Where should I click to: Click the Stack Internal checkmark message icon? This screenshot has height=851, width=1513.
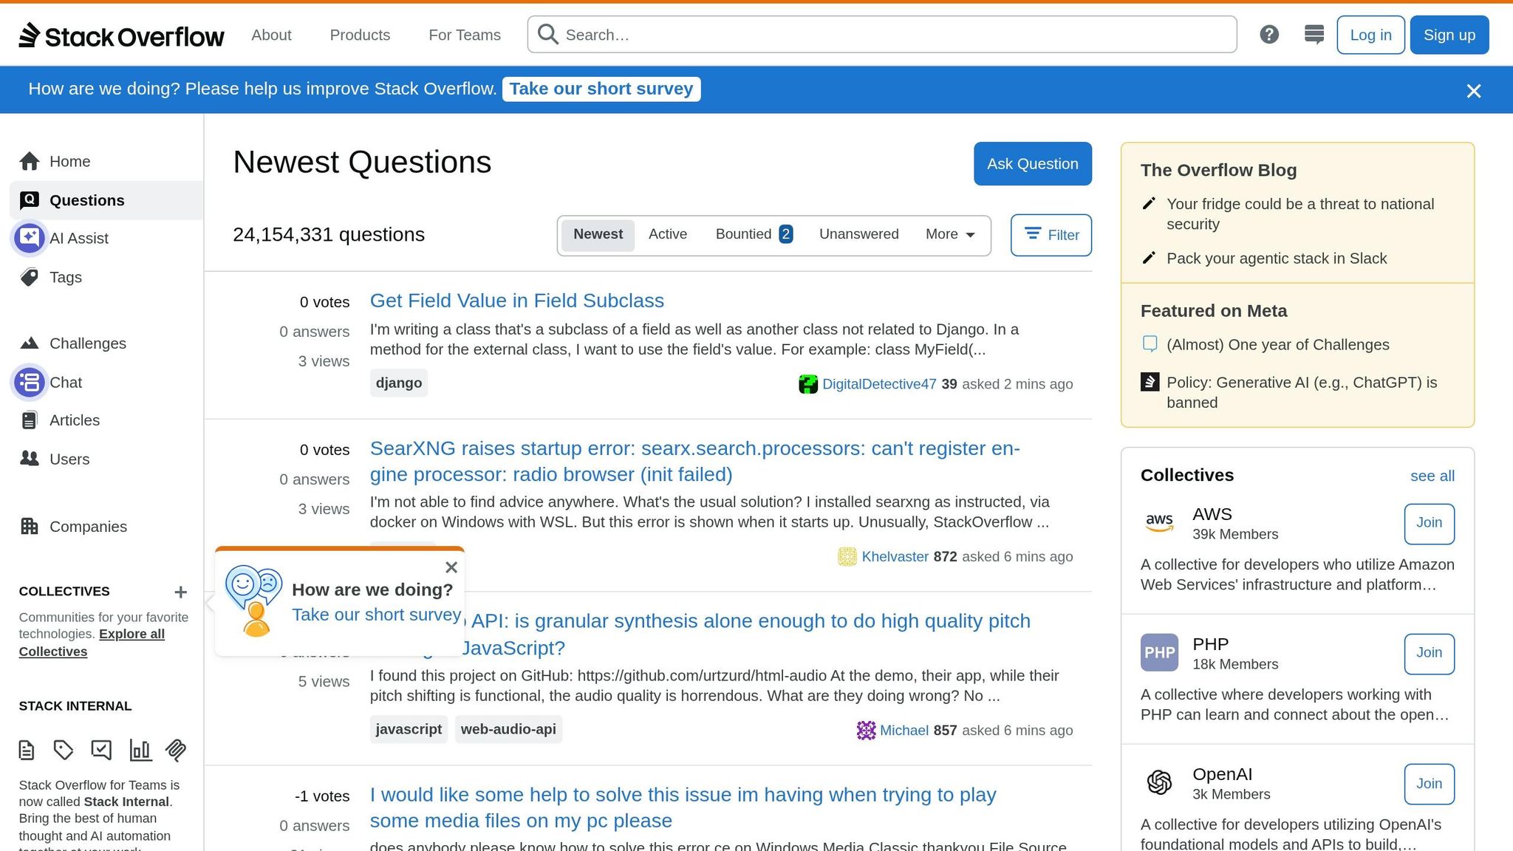point(101,751)
